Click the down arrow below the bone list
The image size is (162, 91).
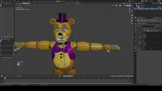[x=151, y=50]
